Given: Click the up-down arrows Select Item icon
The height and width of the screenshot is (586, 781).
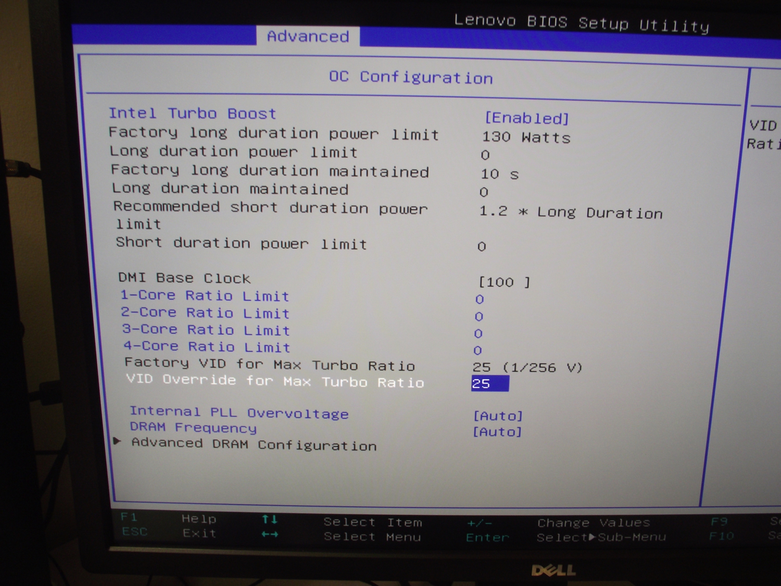Looking at the screenshot, I should coord(270,519).
